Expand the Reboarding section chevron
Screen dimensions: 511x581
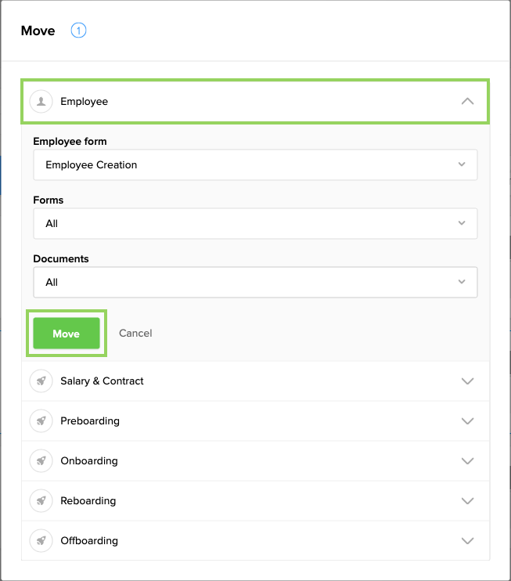tap(467, 501)
